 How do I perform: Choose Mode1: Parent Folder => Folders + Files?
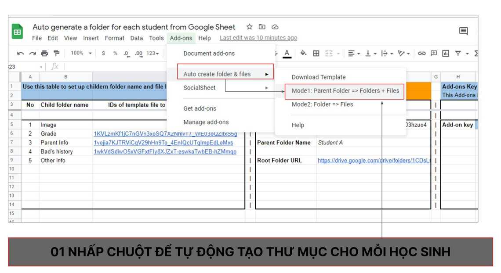345,91
